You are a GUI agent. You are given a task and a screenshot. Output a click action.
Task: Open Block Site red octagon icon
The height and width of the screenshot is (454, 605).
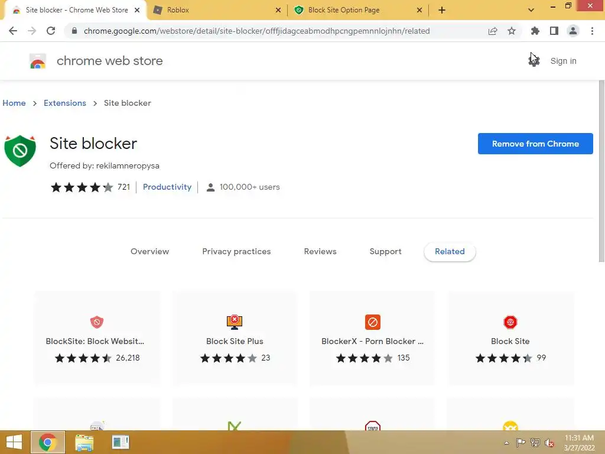click(510, 322)
